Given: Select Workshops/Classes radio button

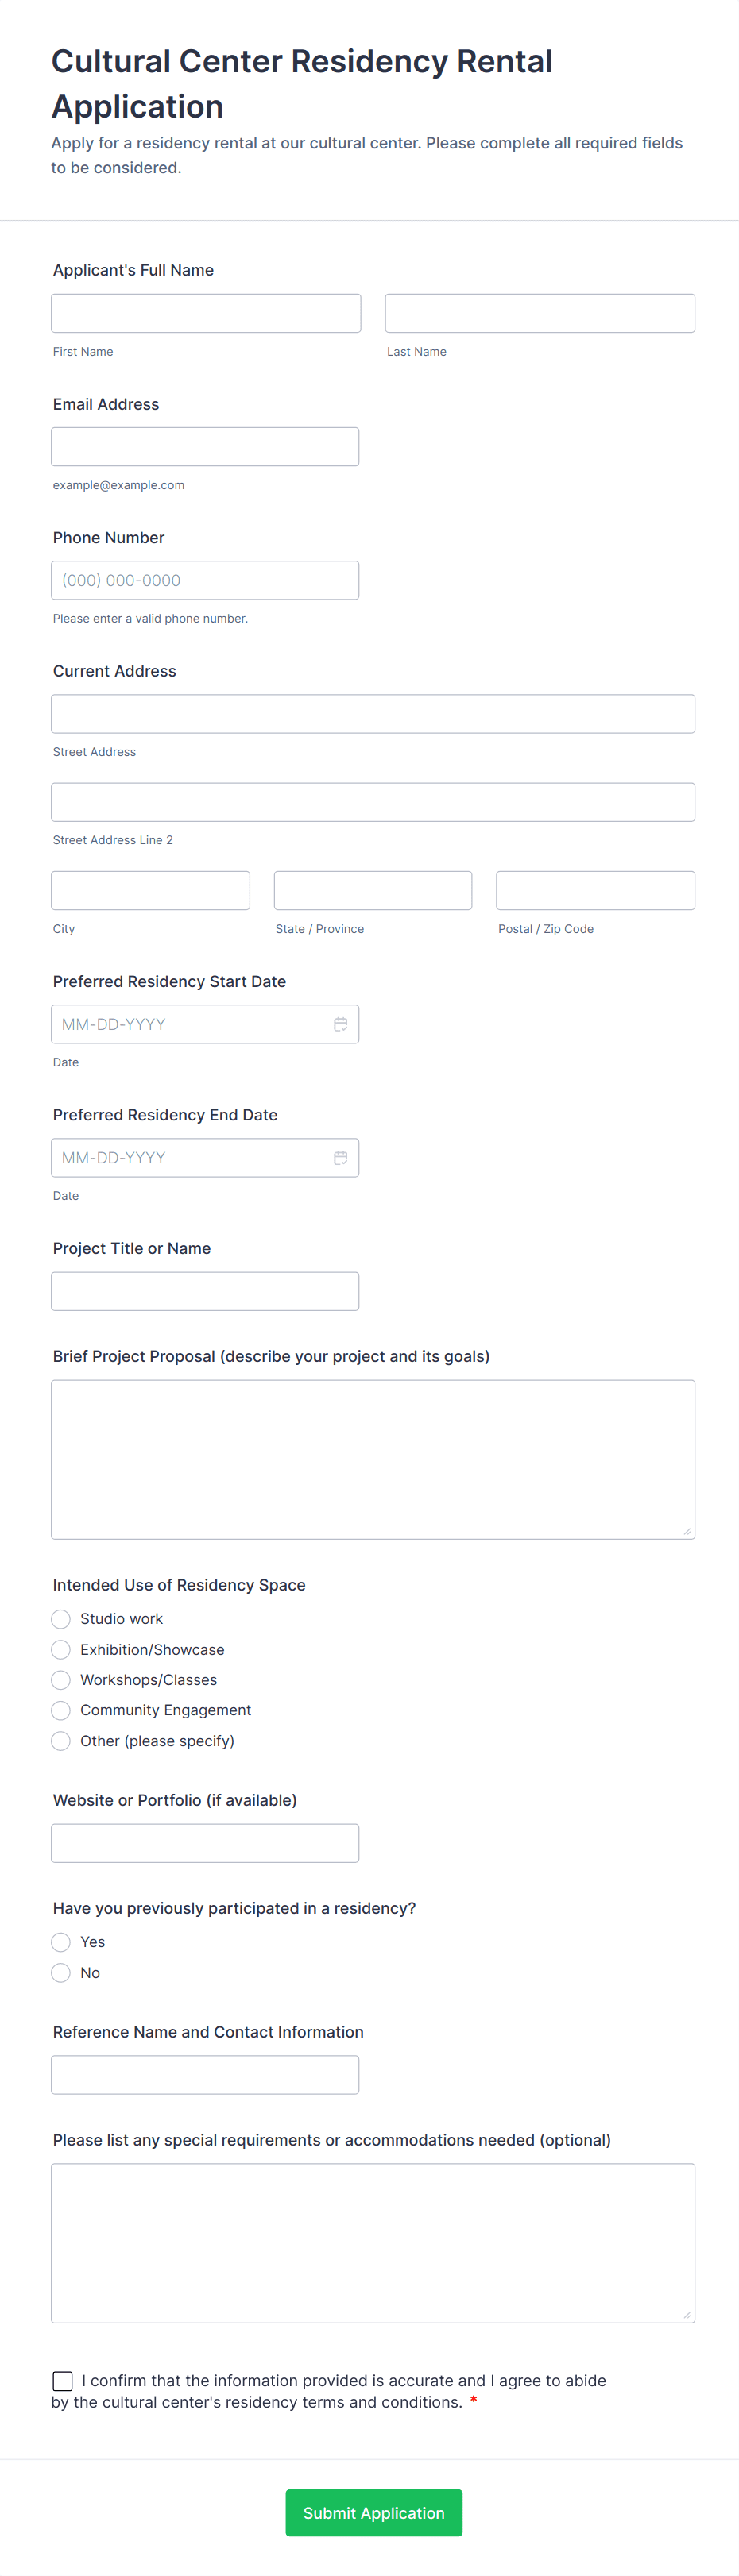Looking at the screenshot, I should 61,1680.
